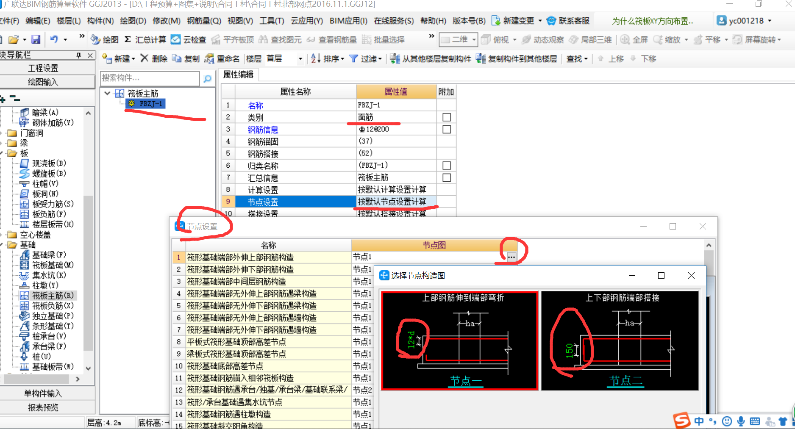Select the 节点二 node diagram thumbnail
This screenshot has height=429, width=795.
tap(620, 340)
